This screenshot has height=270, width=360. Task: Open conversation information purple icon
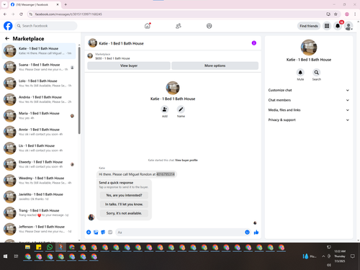254,43
